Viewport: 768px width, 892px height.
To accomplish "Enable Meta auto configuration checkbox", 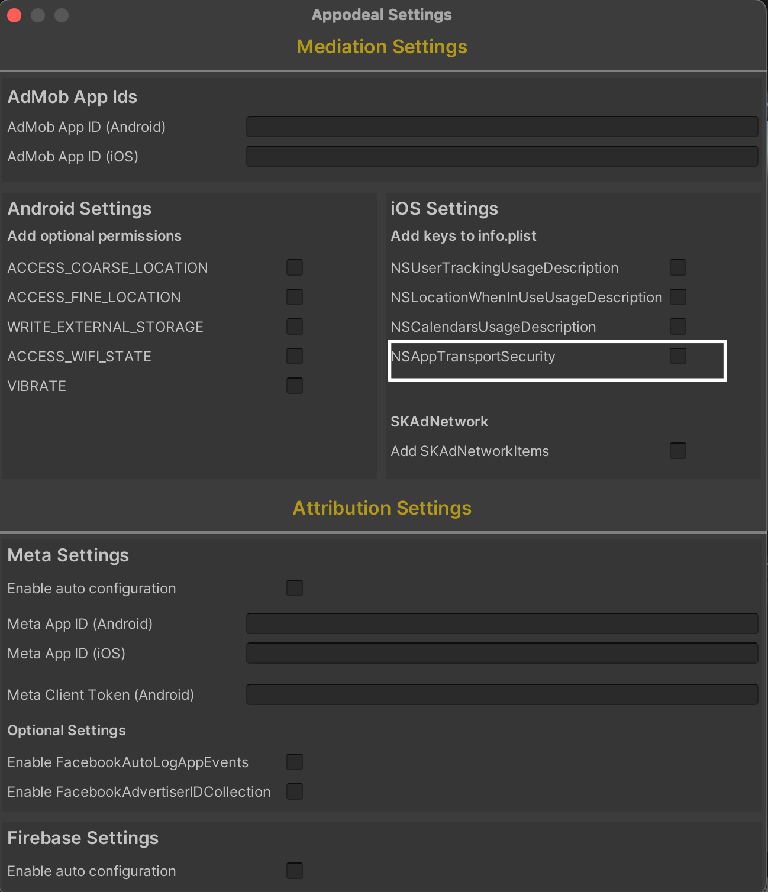I will click(x=294, y=588).
